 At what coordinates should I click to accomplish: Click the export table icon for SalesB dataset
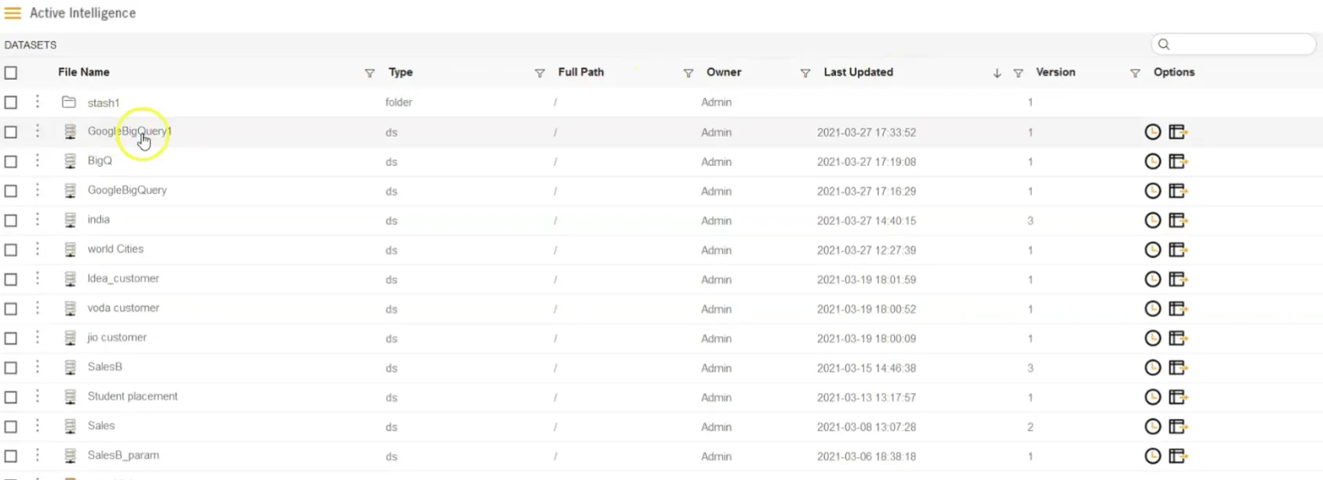coord(1178,368)
